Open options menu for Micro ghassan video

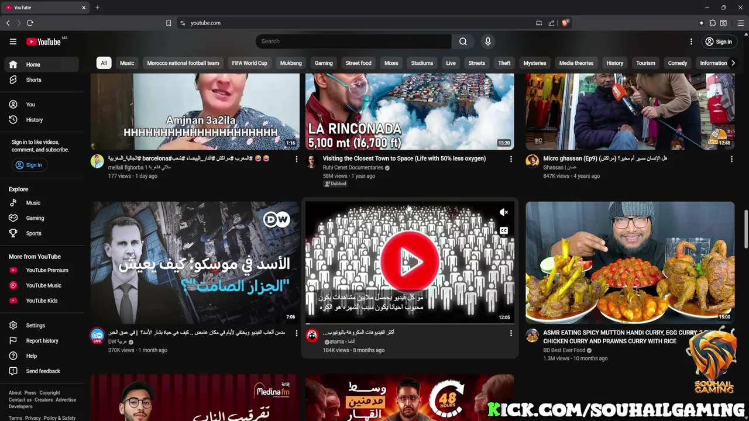click(731, 159)
